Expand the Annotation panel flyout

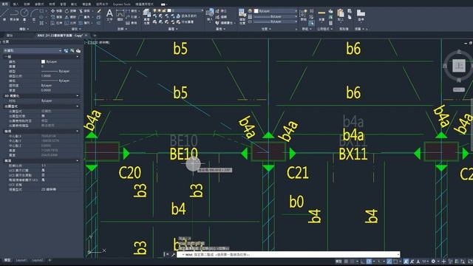(x=122, y=29)
